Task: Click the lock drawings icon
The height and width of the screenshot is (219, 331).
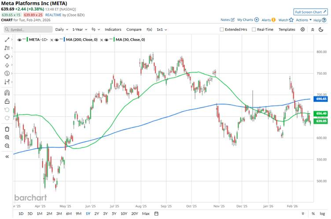Action: [x=7, y=102]
